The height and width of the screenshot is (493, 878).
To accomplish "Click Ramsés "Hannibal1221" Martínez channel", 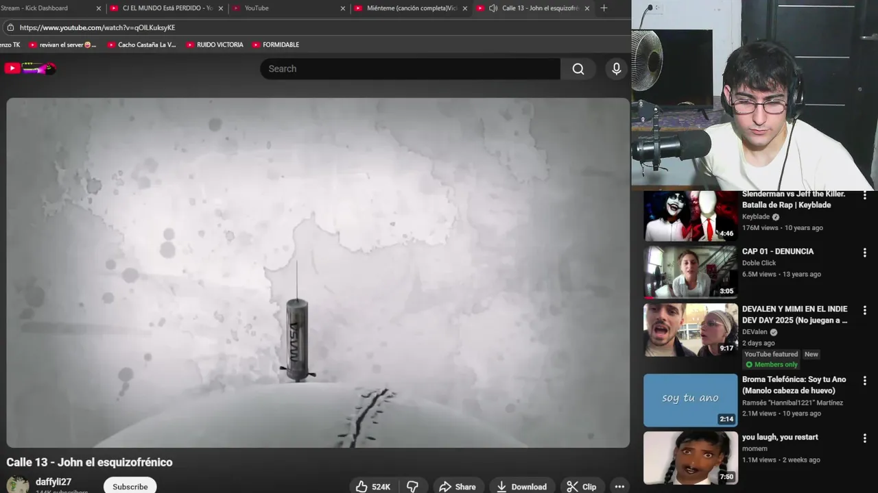I will point(793,403).
